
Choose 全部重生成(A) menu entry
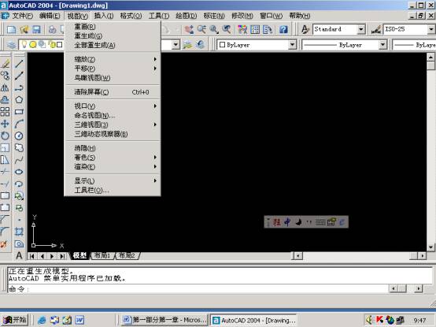(x=113, y=46)
